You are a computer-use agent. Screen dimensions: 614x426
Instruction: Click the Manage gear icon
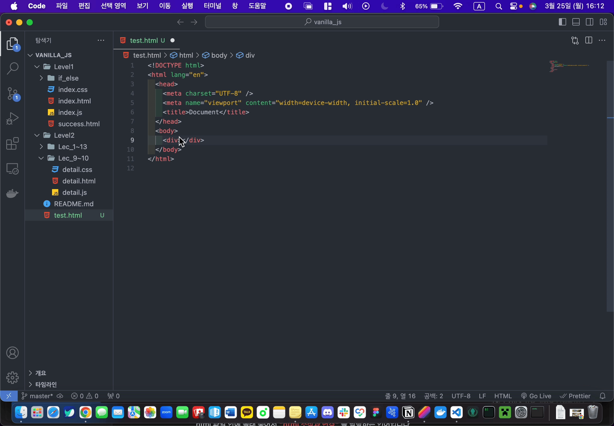pos(12,378)
